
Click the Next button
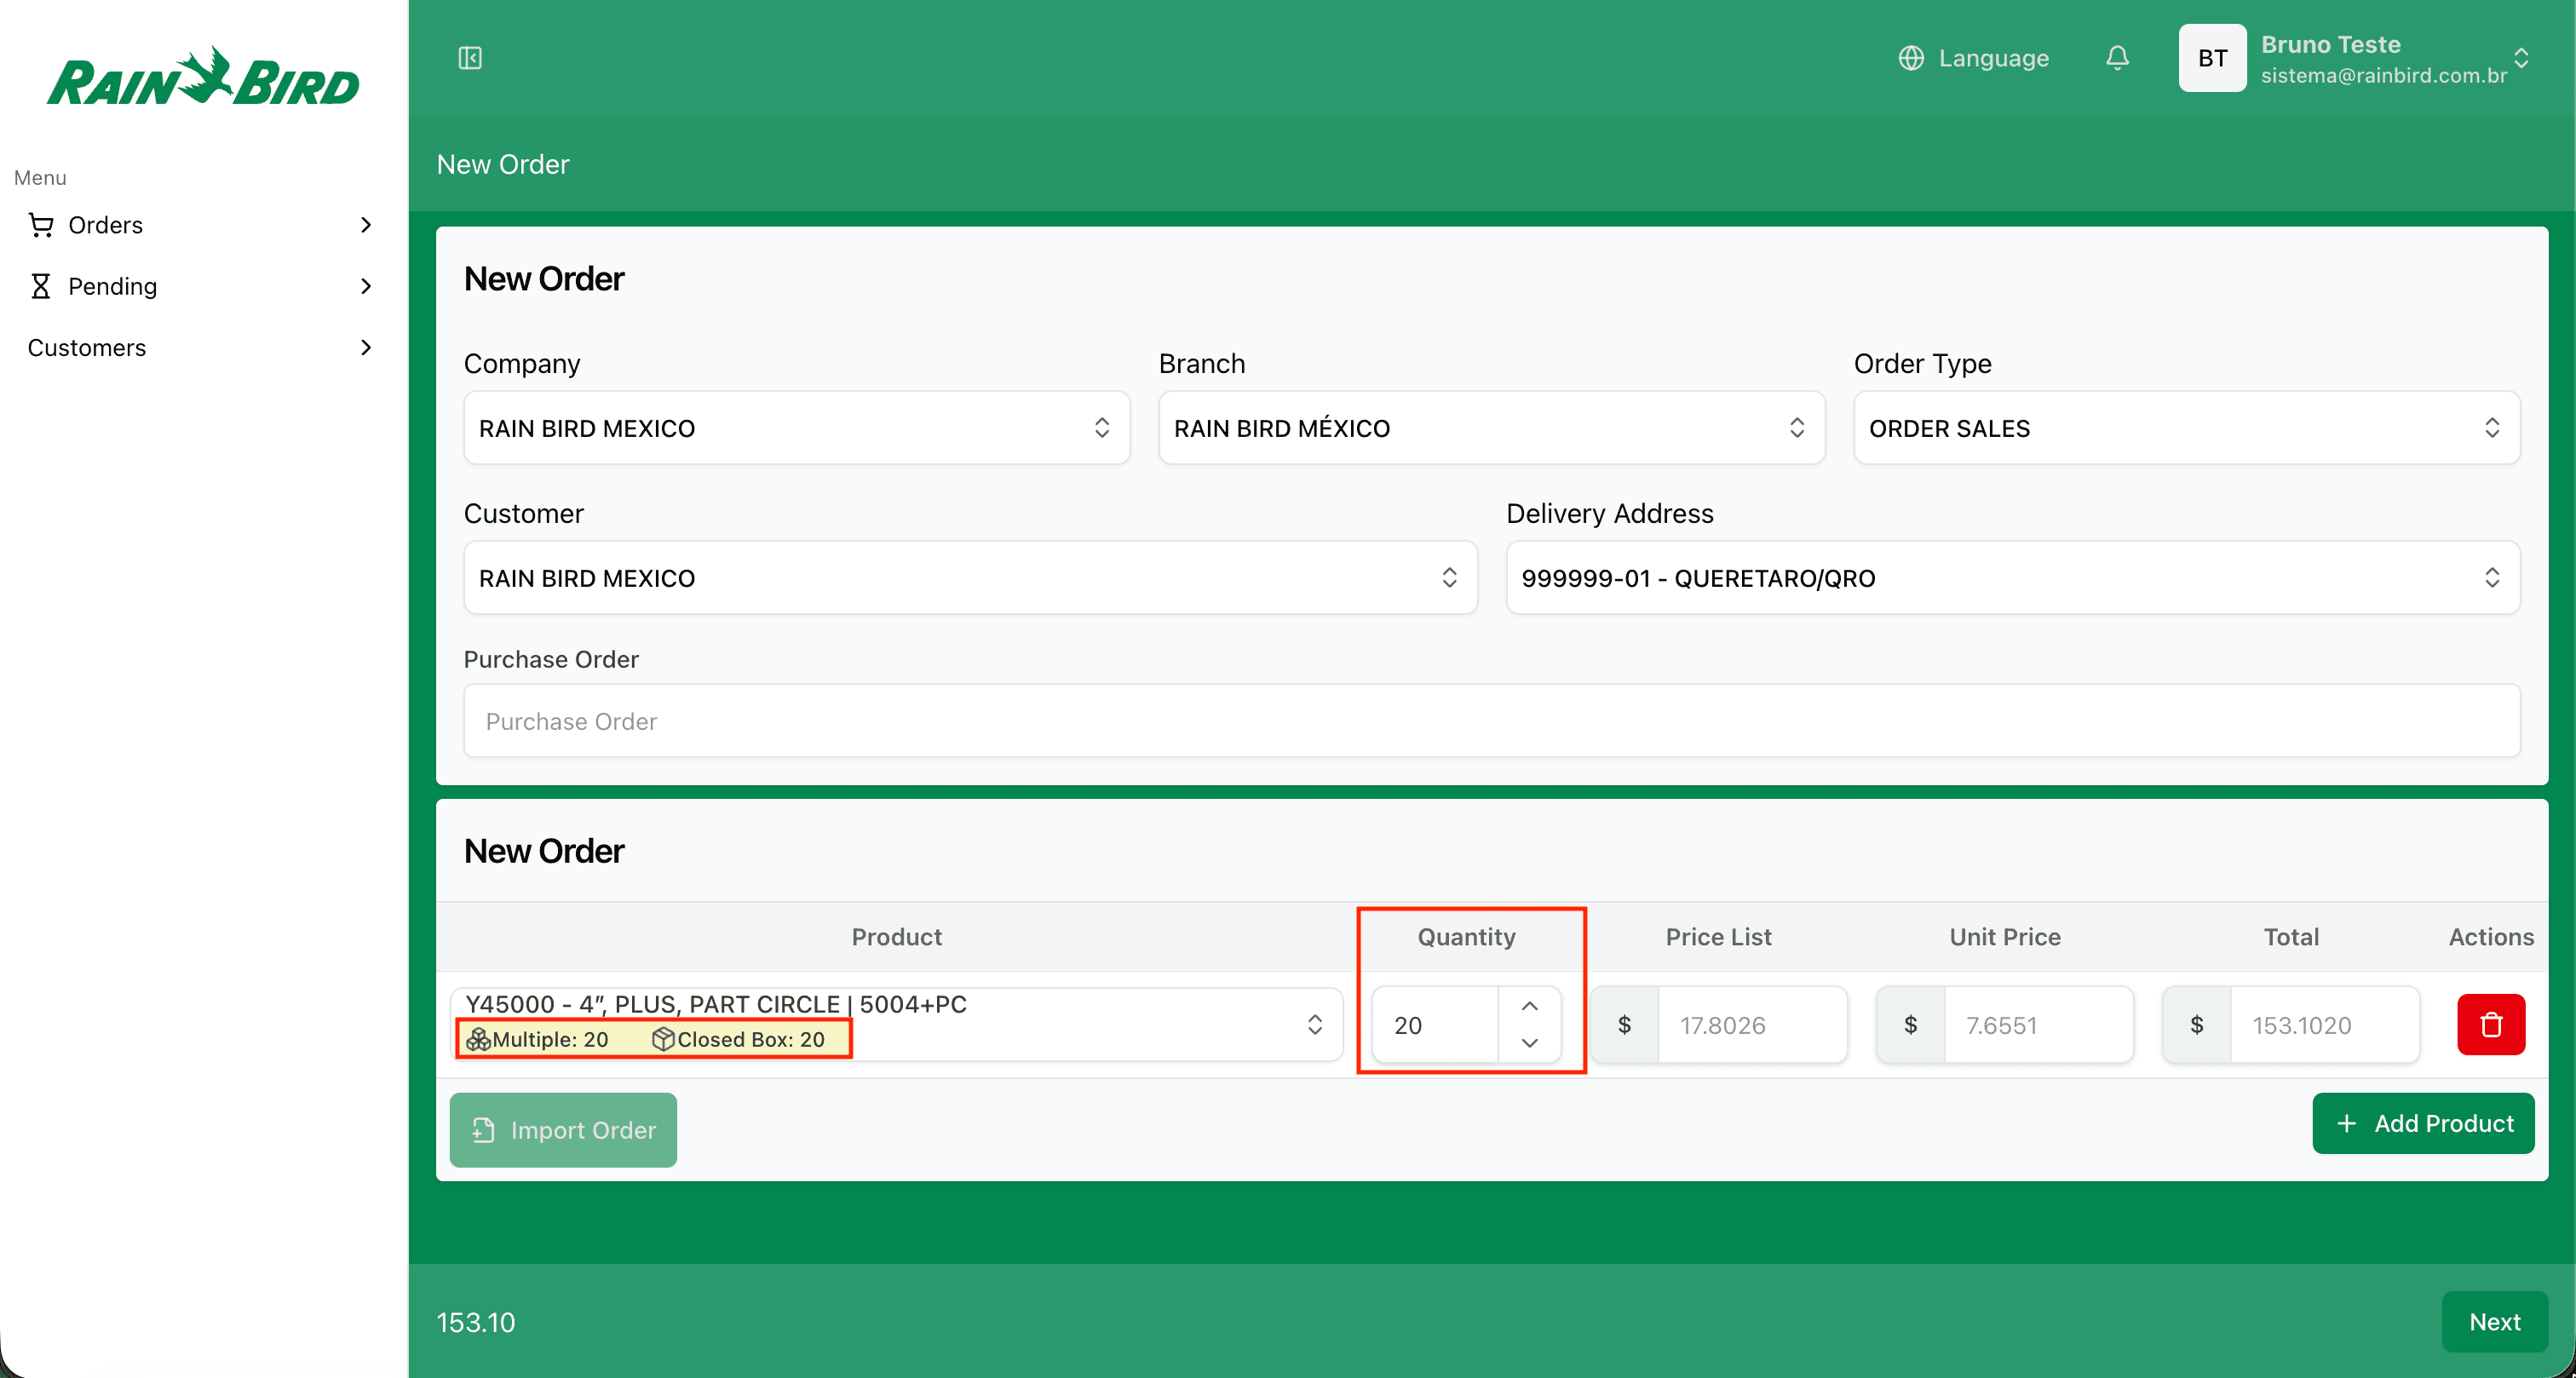click(2493, 1321)
